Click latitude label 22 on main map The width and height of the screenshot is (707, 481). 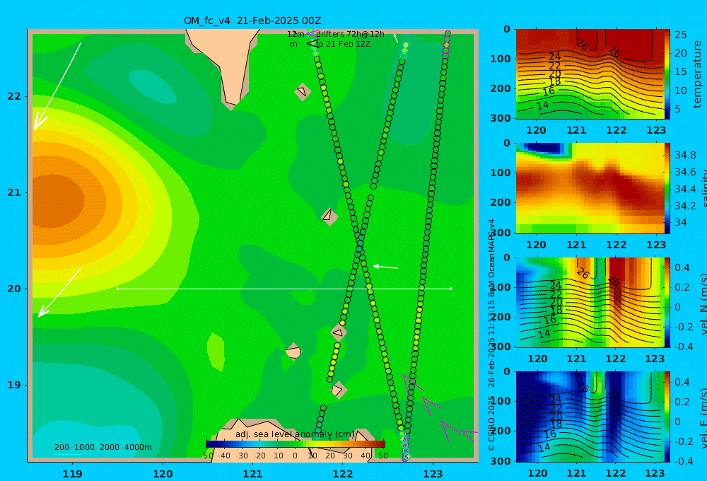pyautogui.click(x=14, y=96)
